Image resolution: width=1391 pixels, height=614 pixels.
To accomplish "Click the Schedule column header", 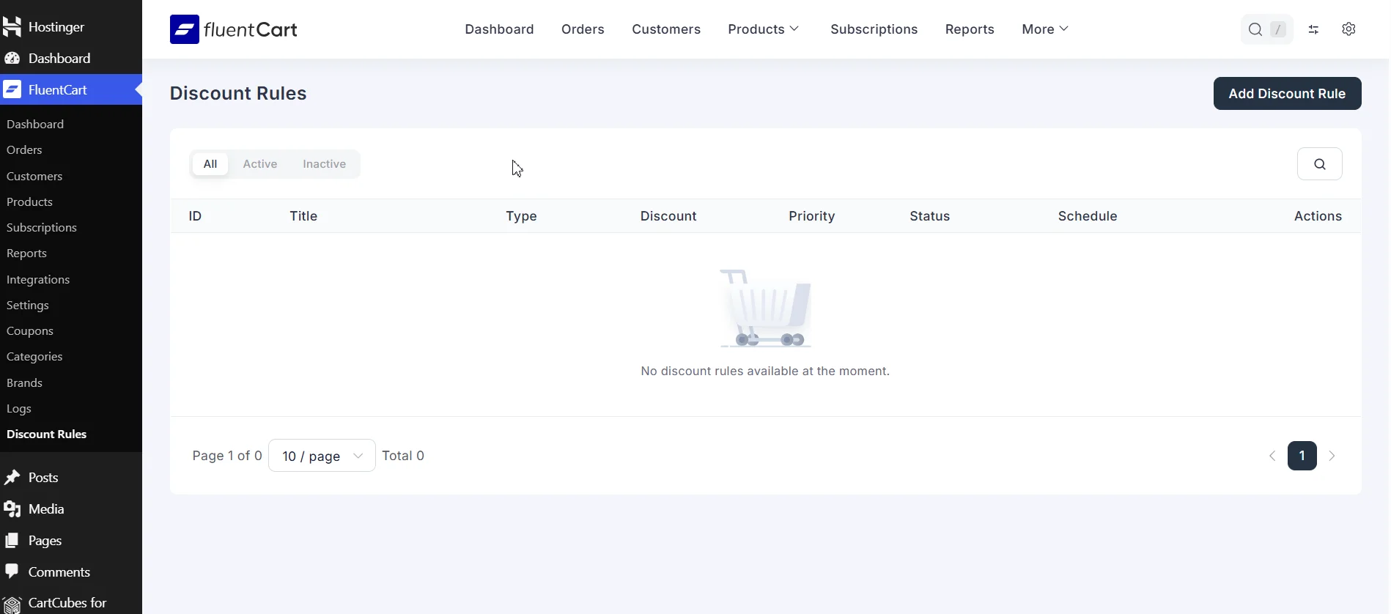I will pos(1088,216).
